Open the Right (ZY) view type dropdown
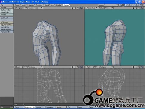Screen dimensions: 145x109 92,67
